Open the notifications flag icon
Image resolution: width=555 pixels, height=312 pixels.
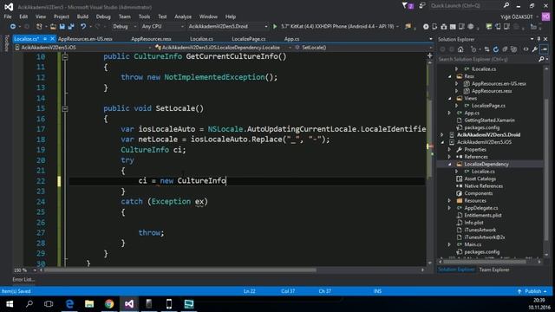coord(407,6)
